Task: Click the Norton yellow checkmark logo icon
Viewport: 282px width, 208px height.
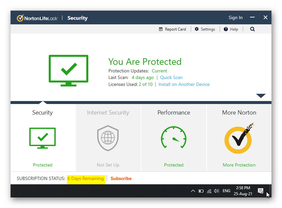Action: [239, 138]
